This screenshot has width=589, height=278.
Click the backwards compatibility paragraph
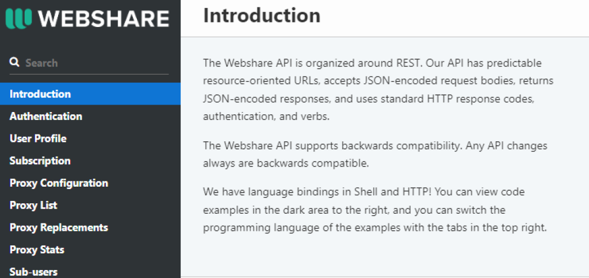[x=375, y=155]
